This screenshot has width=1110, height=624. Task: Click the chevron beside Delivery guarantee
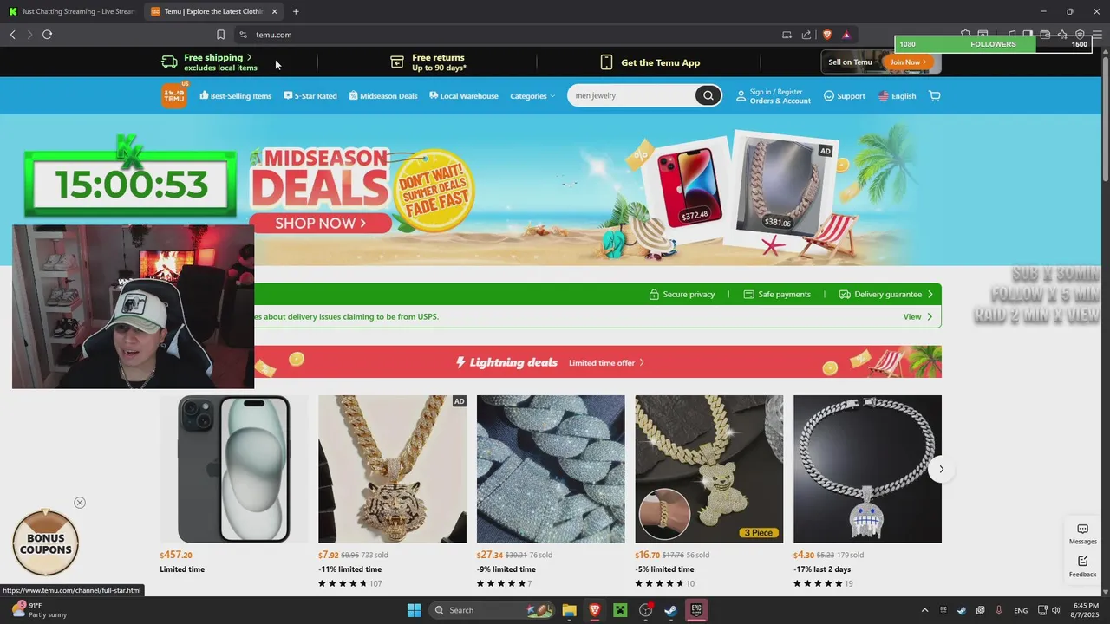coord(930,295)
